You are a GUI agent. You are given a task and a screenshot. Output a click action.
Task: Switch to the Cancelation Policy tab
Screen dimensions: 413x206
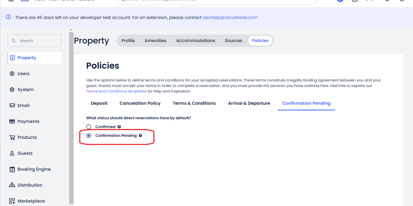pos(140,103)
